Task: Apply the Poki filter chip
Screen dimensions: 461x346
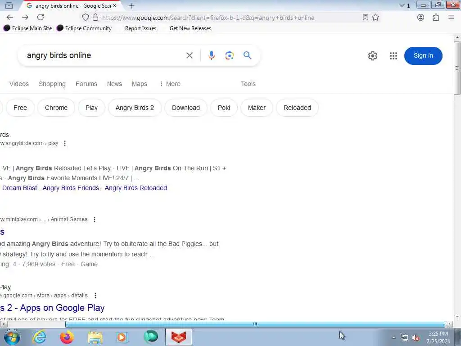Action: point(224,108)
